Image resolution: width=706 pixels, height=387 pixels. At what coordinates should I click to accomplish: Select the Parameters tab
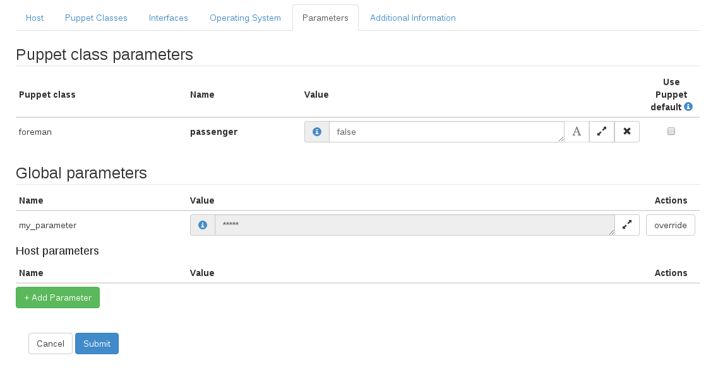point(326,18)
